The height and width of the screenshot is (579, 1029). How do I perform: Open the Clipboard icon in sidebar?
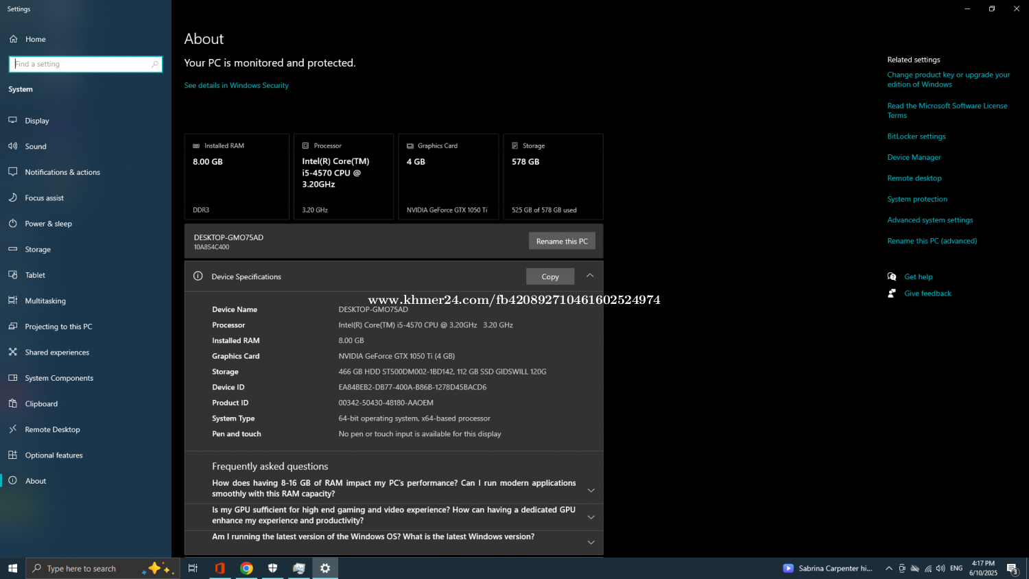[13, 403]
